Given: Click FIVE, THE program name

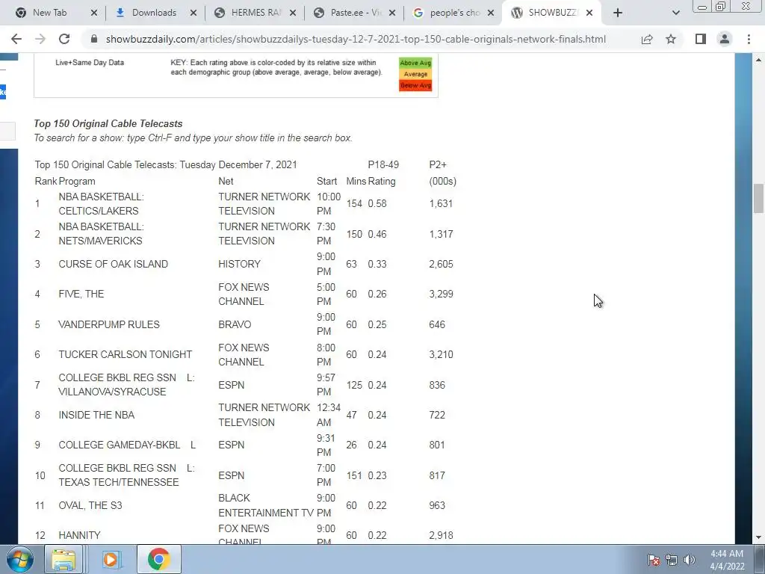Looking at the screenshot, I should [81, 294].
